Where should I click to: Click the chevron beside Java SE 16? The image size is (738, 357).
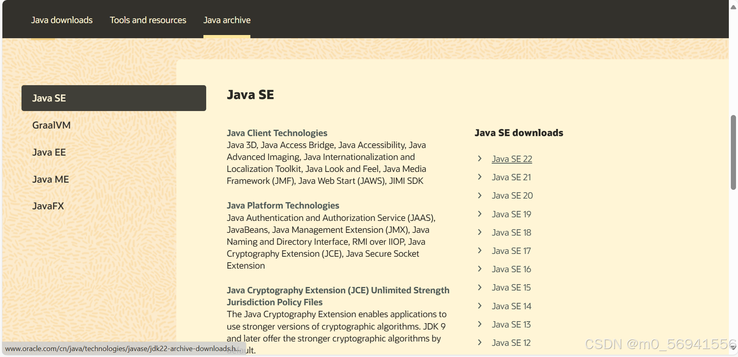480,269
